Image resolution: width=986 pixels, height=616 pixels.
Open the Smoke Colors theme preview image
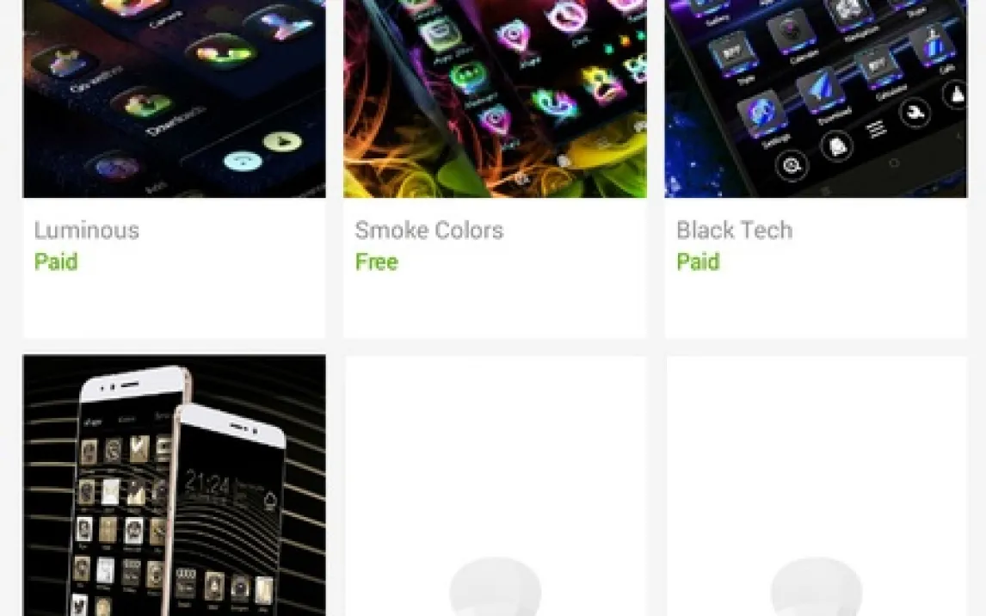495,99
